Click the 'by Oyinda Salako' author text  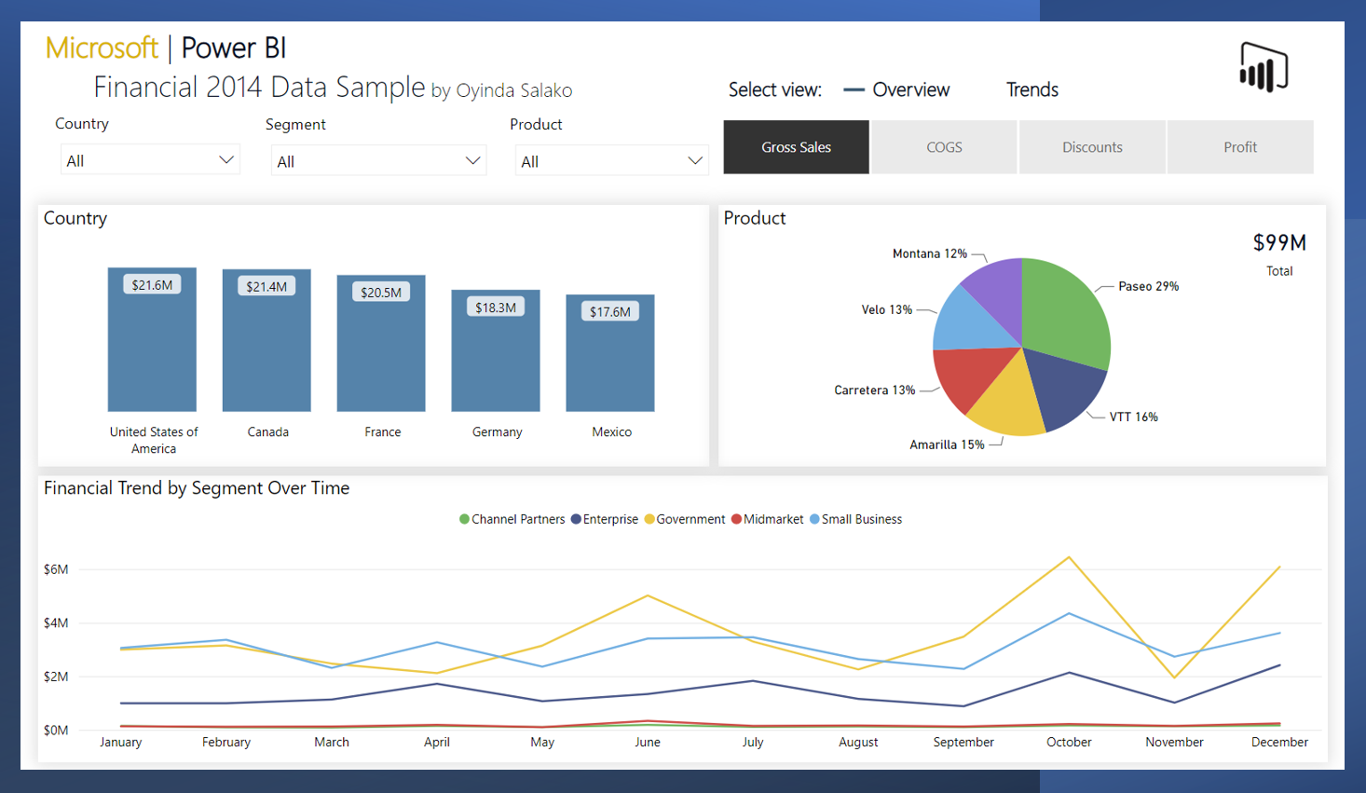click(502, 89)
